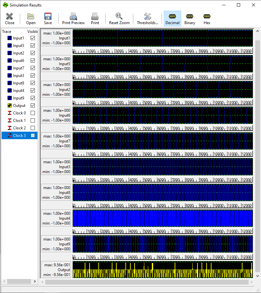
Task: Show the Clock 2 trace
Action: click(33, 128)
